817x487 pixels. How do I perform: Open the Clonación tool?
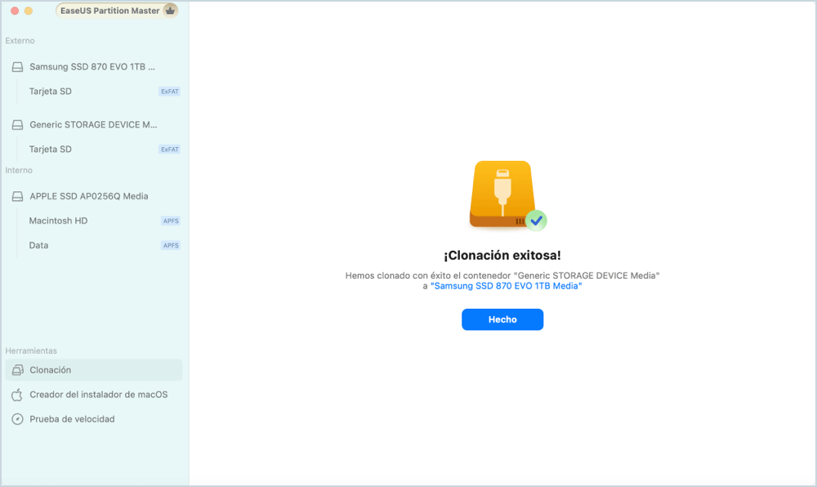click(94, 370)
